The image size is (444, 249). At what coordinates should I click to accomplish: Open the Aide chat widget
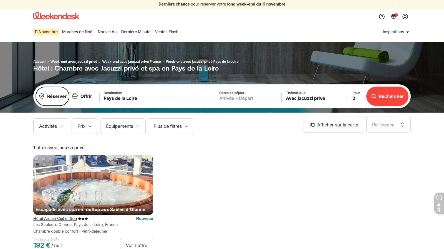click(x=439, y=203)
